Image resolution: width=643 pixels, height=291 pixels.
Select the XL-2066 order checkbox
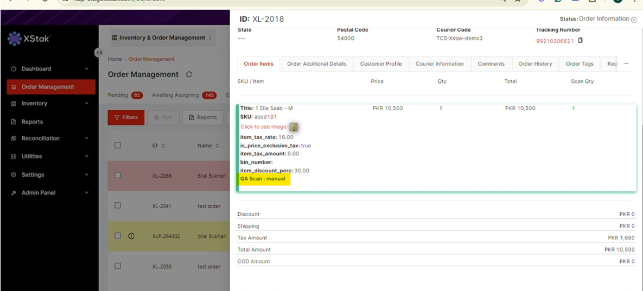(118, 175)
